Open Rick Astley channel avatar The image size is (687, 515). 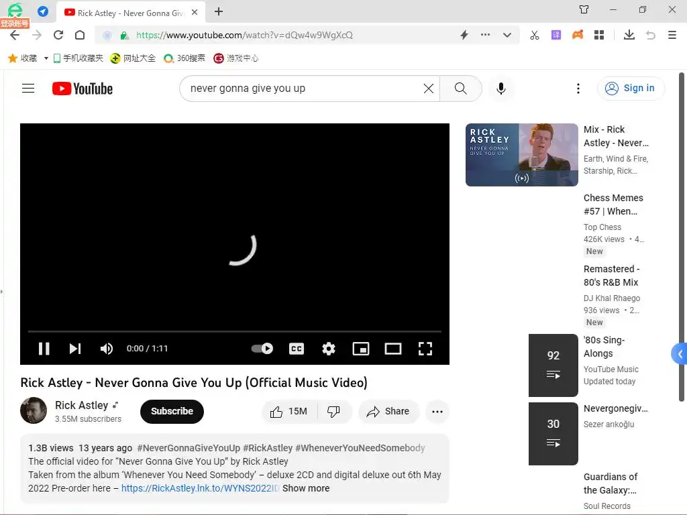[x=34, y=410]
